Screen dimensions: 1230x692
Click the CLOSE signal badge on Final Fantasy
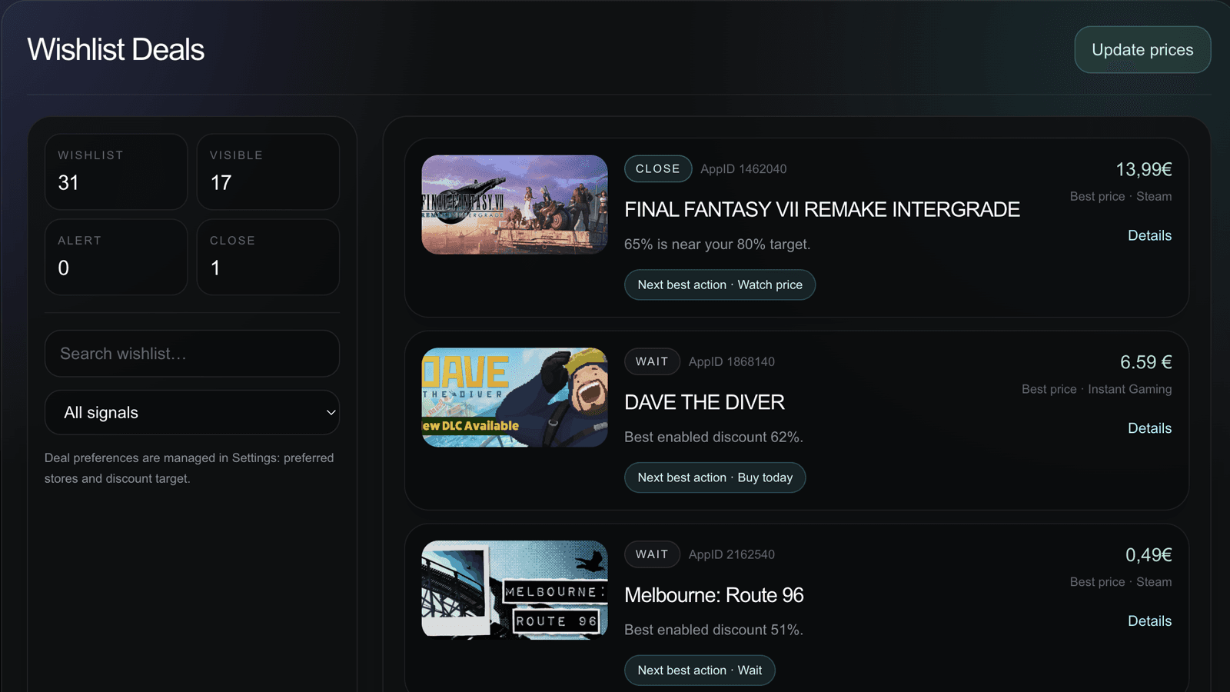(658, 168)
